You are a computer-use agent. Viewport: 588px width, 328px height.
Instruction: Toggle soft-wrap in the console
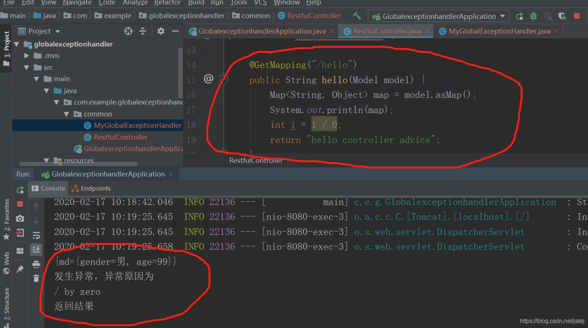pyautogui.click(x=36, y=236)
